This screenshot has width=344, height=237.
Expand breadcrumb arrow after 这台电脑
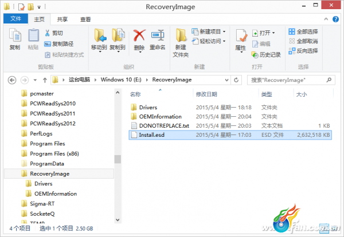95,80
